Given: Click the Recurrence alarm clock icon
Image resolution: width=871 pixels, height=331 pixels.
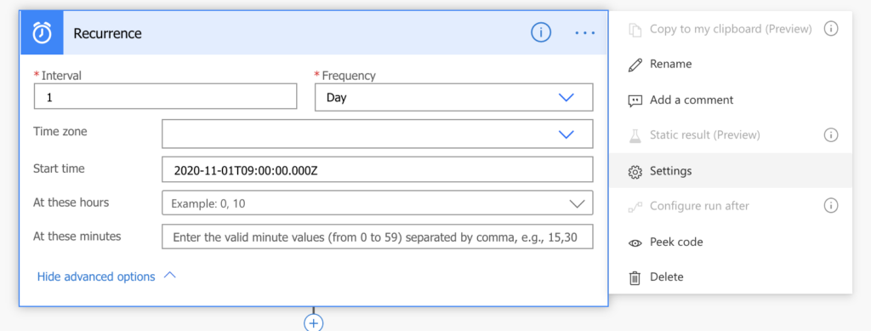Looking at the screenshot, I should pos(42,33).
